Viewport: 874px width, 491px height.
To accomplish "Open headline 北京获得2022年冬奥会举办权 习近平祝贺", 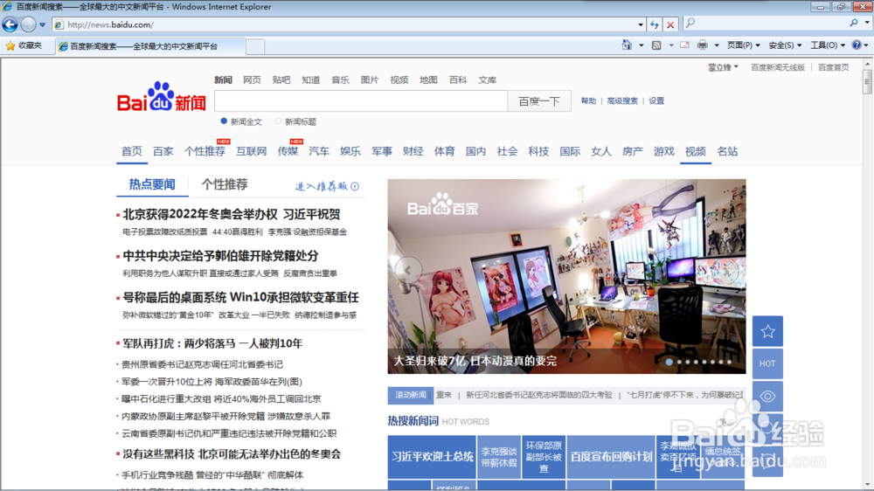I will (232, 214).
